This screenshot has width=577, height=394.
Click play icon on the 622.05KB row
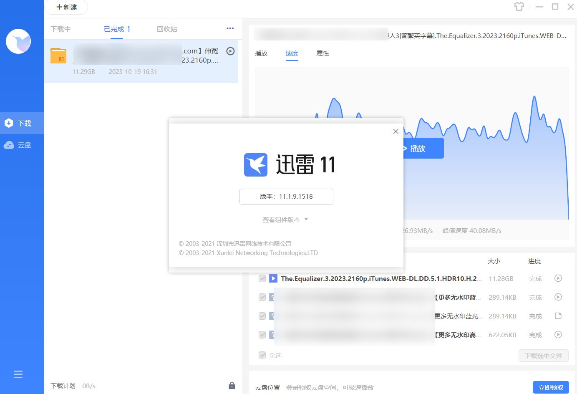558,335
